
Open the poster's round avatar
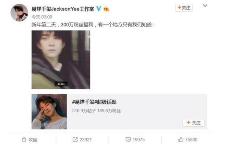[x=19, y=13]
